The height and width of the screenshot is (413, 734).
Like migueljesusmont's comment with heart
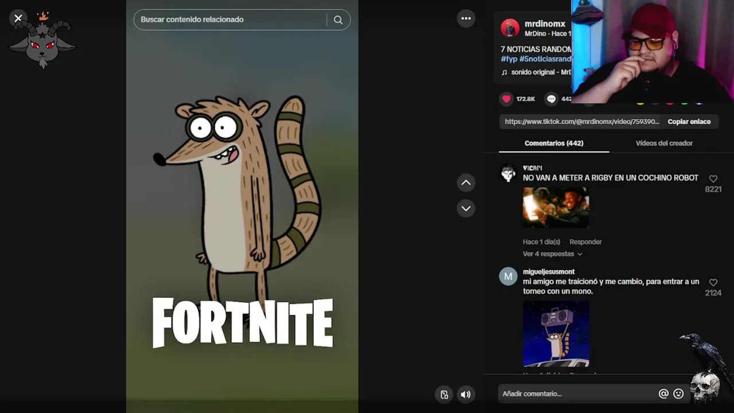pos(713,283)
